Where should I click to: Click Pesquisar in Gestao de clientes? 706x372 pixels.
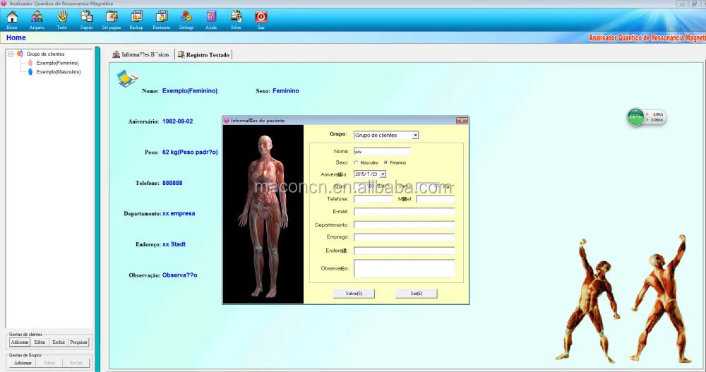pos(79,342)
